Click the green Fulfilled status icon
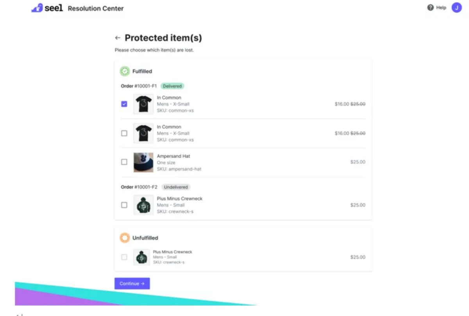Image resolution: width=469 pixels, height=316 pixels. [124, 71]
